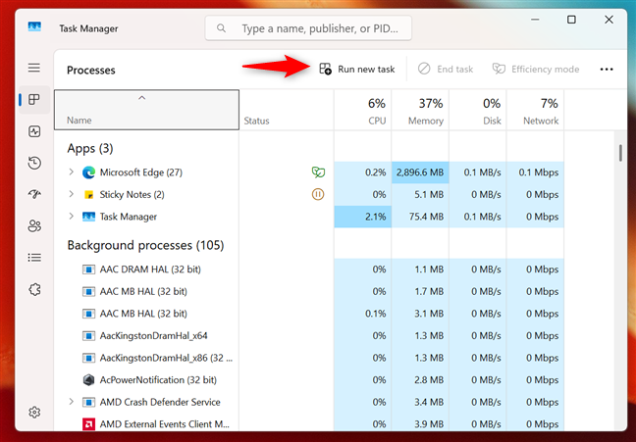Screen dimensions: 636x442
Task: Select AcPowerNotification (32 bit) row
Action: pos(309,380)
